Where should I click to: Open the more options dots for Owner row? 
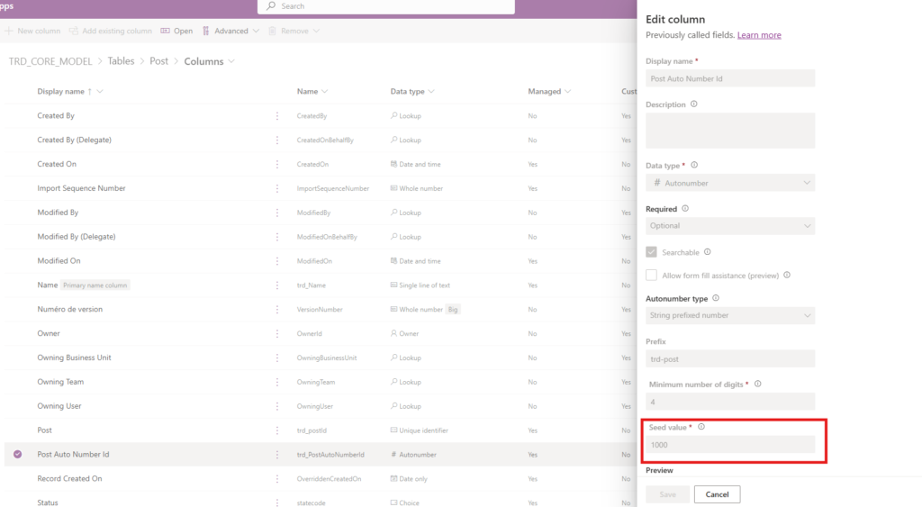point(277,333)
